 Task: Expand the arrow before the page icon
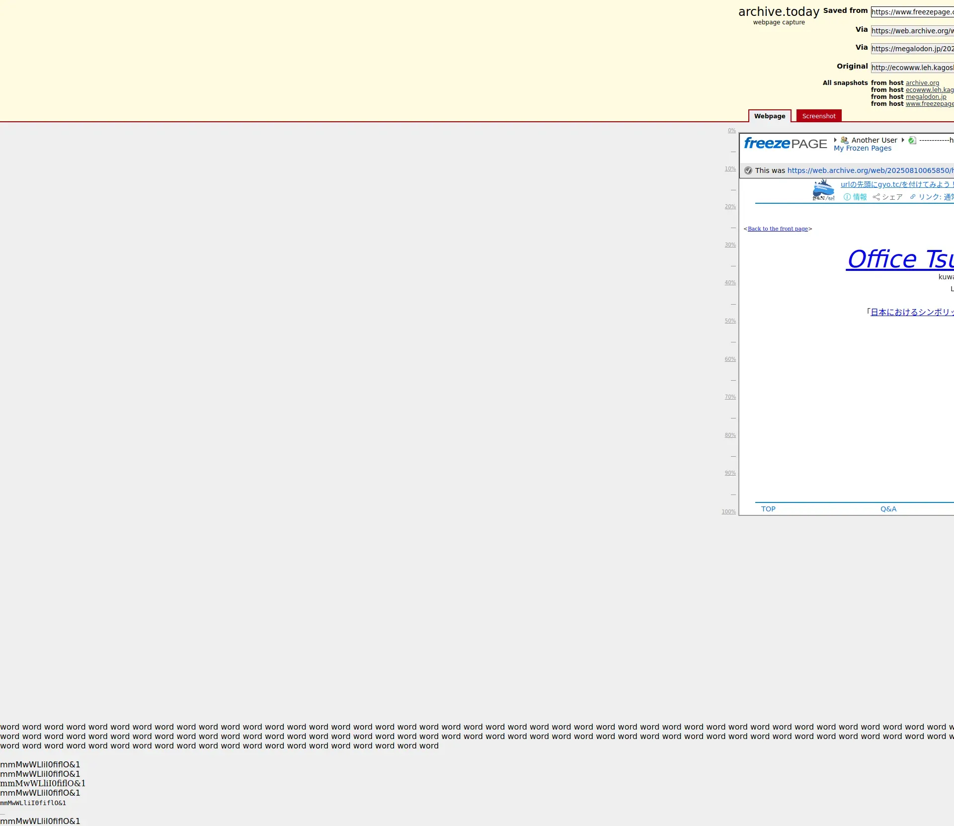coord(903,140)
